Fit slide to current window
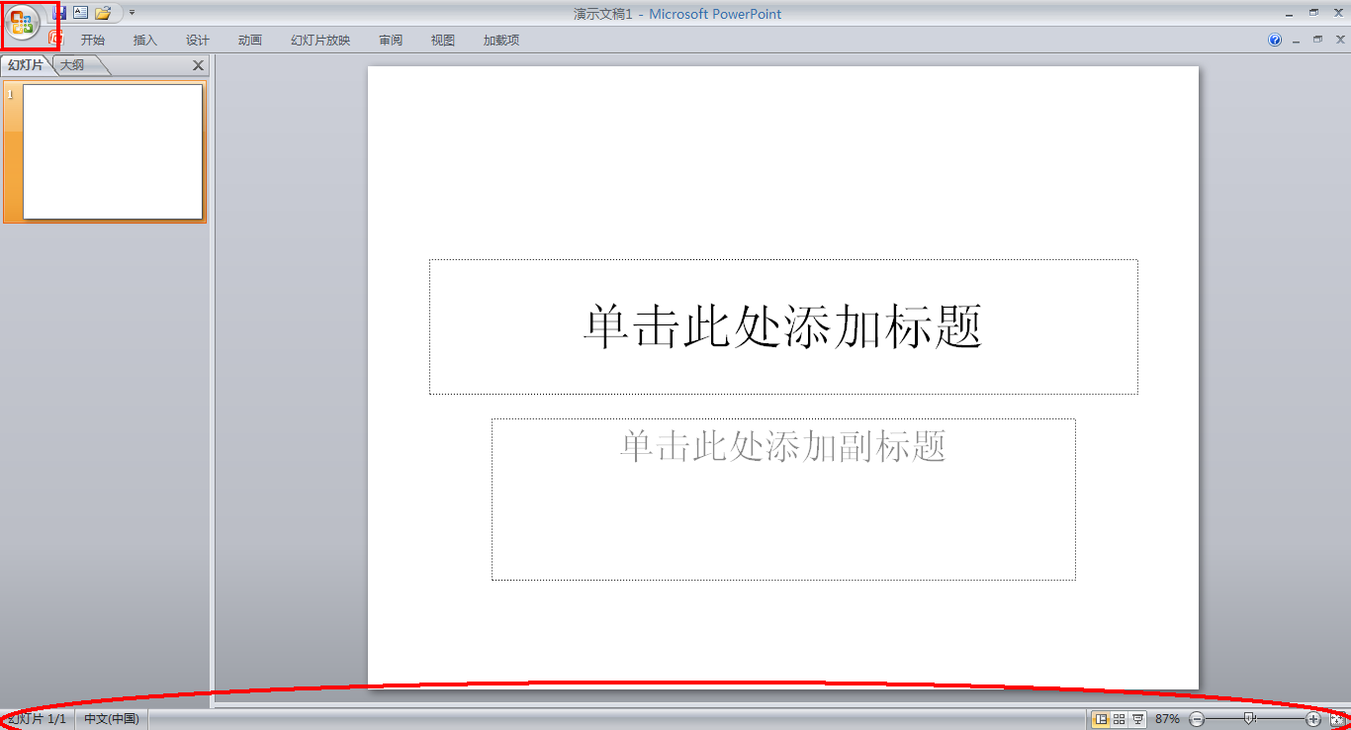Image resolution: width=1351 pixels, height=730 pixels. [1337, 719]
